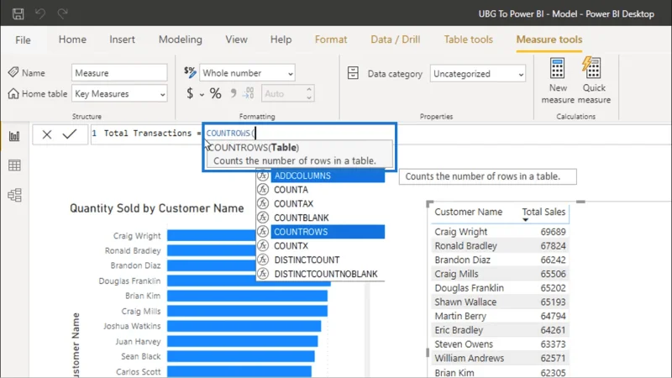
Task: Expand the currency symbol dropdown arrow
Action: [202, 94]
